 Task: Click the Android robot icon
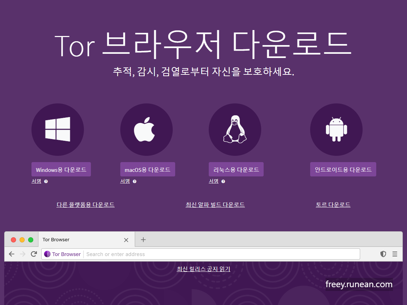tap(336, 129)
